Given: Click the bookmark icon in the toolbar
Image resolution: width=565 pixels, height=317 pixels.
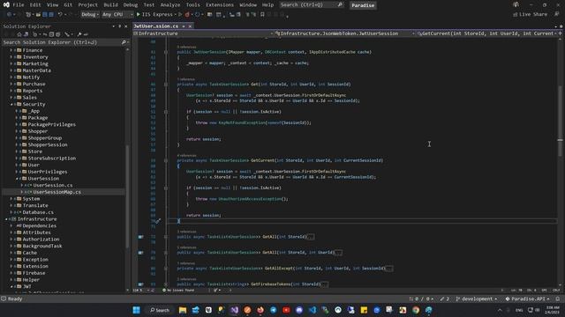Looking at the screenshot, I should 262,14.
